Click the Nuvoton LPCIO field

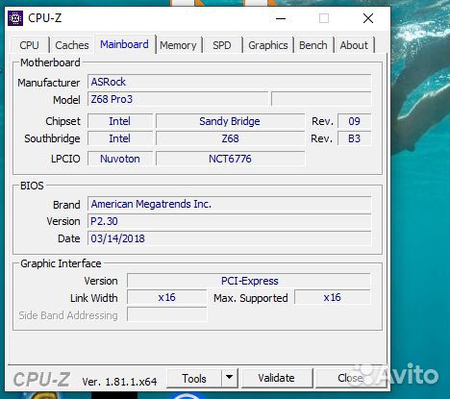[x=120, y=159]
